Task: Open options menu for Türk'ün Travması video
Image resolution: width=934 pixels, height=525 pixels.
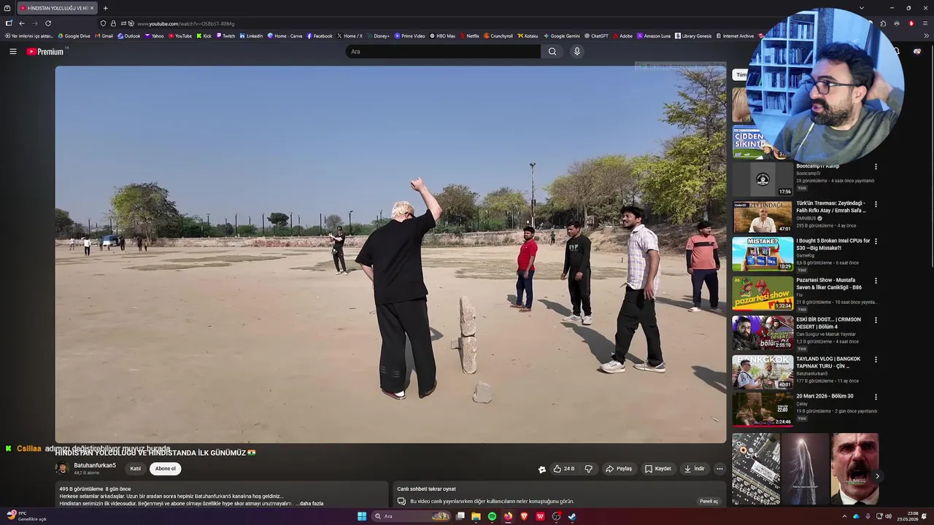Action: [x=876, y=204]
